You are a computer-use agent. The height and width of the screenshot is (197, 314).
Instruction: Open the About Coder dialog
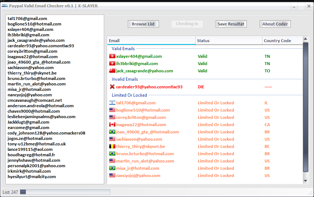pos(275,24)
